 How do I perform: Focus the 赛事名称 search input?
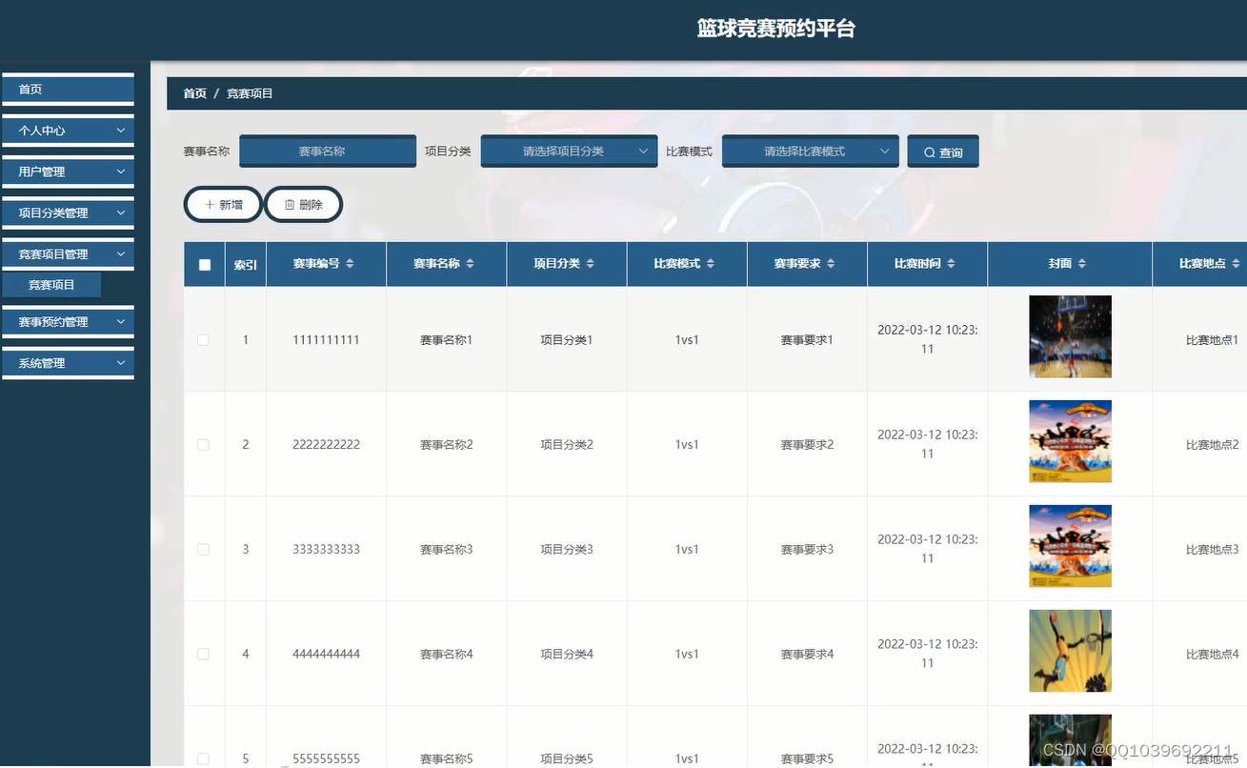coord(328,152)
